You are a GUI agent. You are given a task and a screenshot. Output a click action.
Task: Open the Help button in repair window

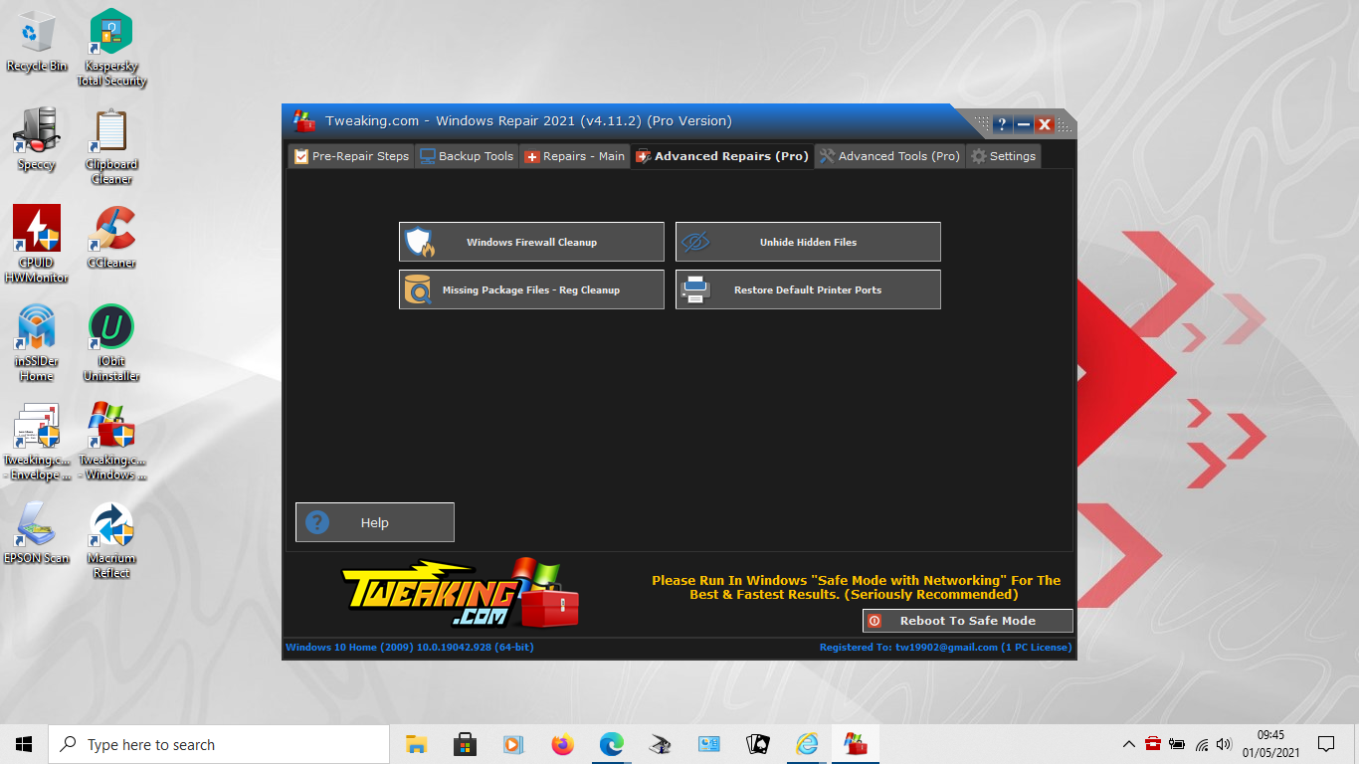click(x=375, y=522)
